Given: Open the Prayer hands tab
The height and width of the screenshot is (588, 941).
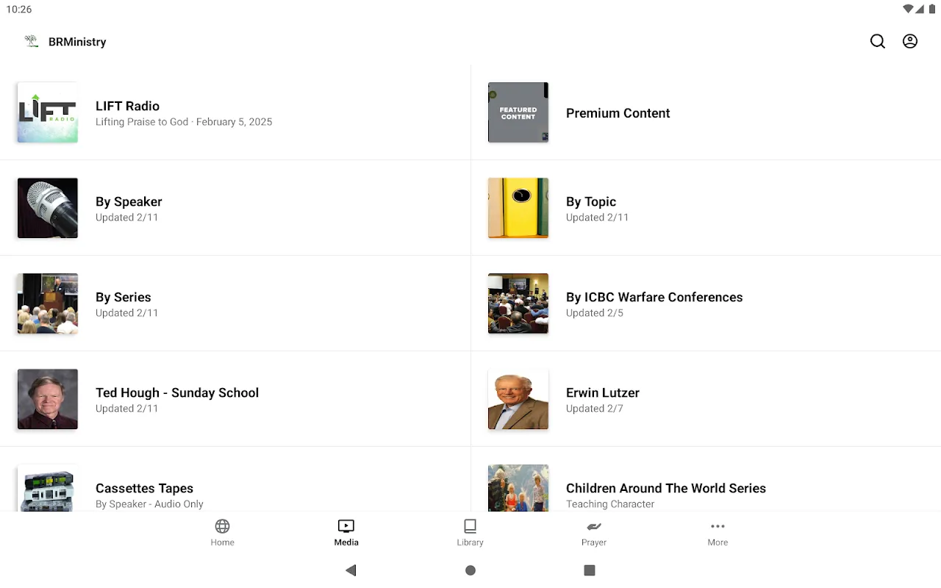Looking at the screenshot, I should coord(593,532).
